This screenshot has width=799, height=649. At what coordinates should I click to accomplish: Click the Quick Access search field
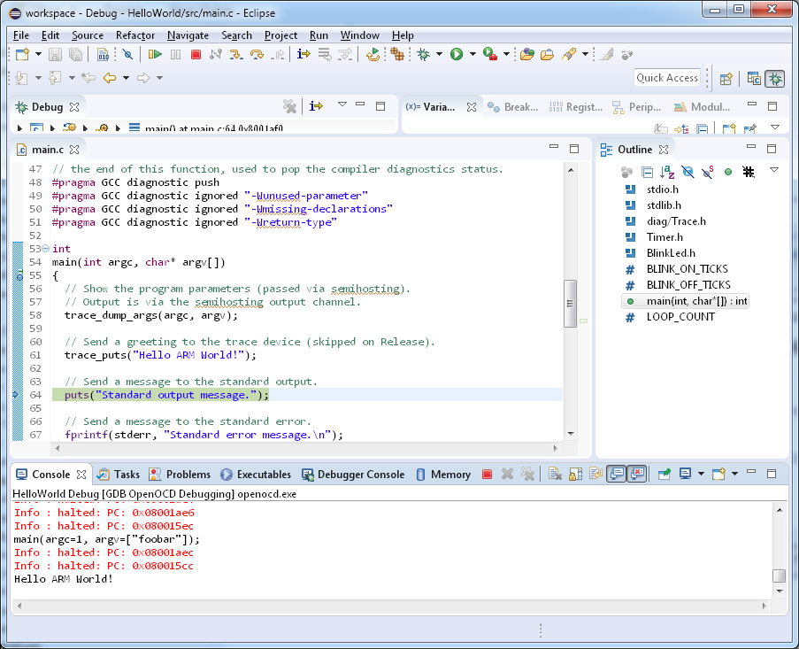point(667,78)
